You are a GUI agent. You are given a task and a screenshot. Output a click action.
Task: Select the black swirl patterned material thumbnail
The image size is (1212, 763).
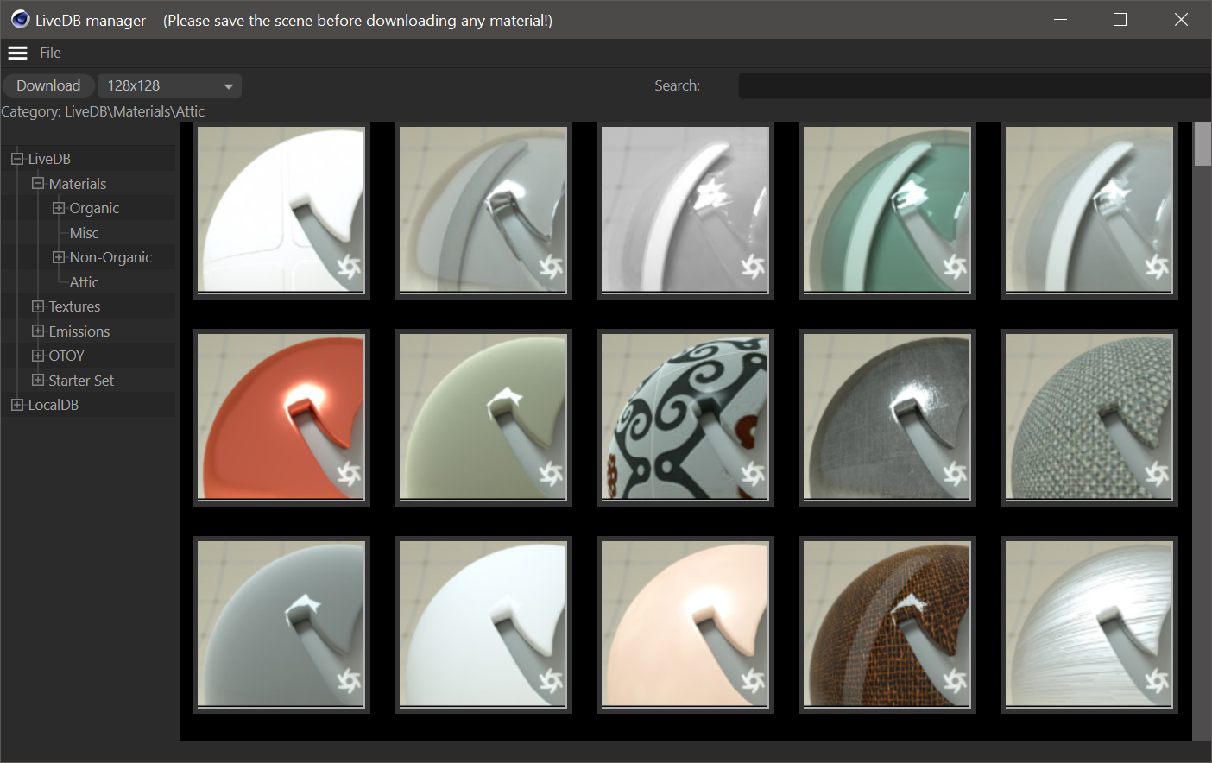[685, 417]
